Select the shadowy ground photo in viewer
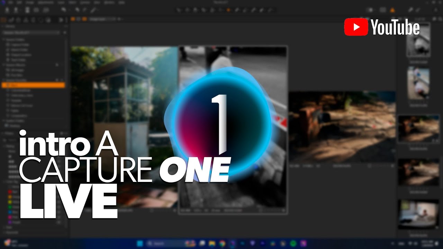443x249 pixels. click(342, 127)
